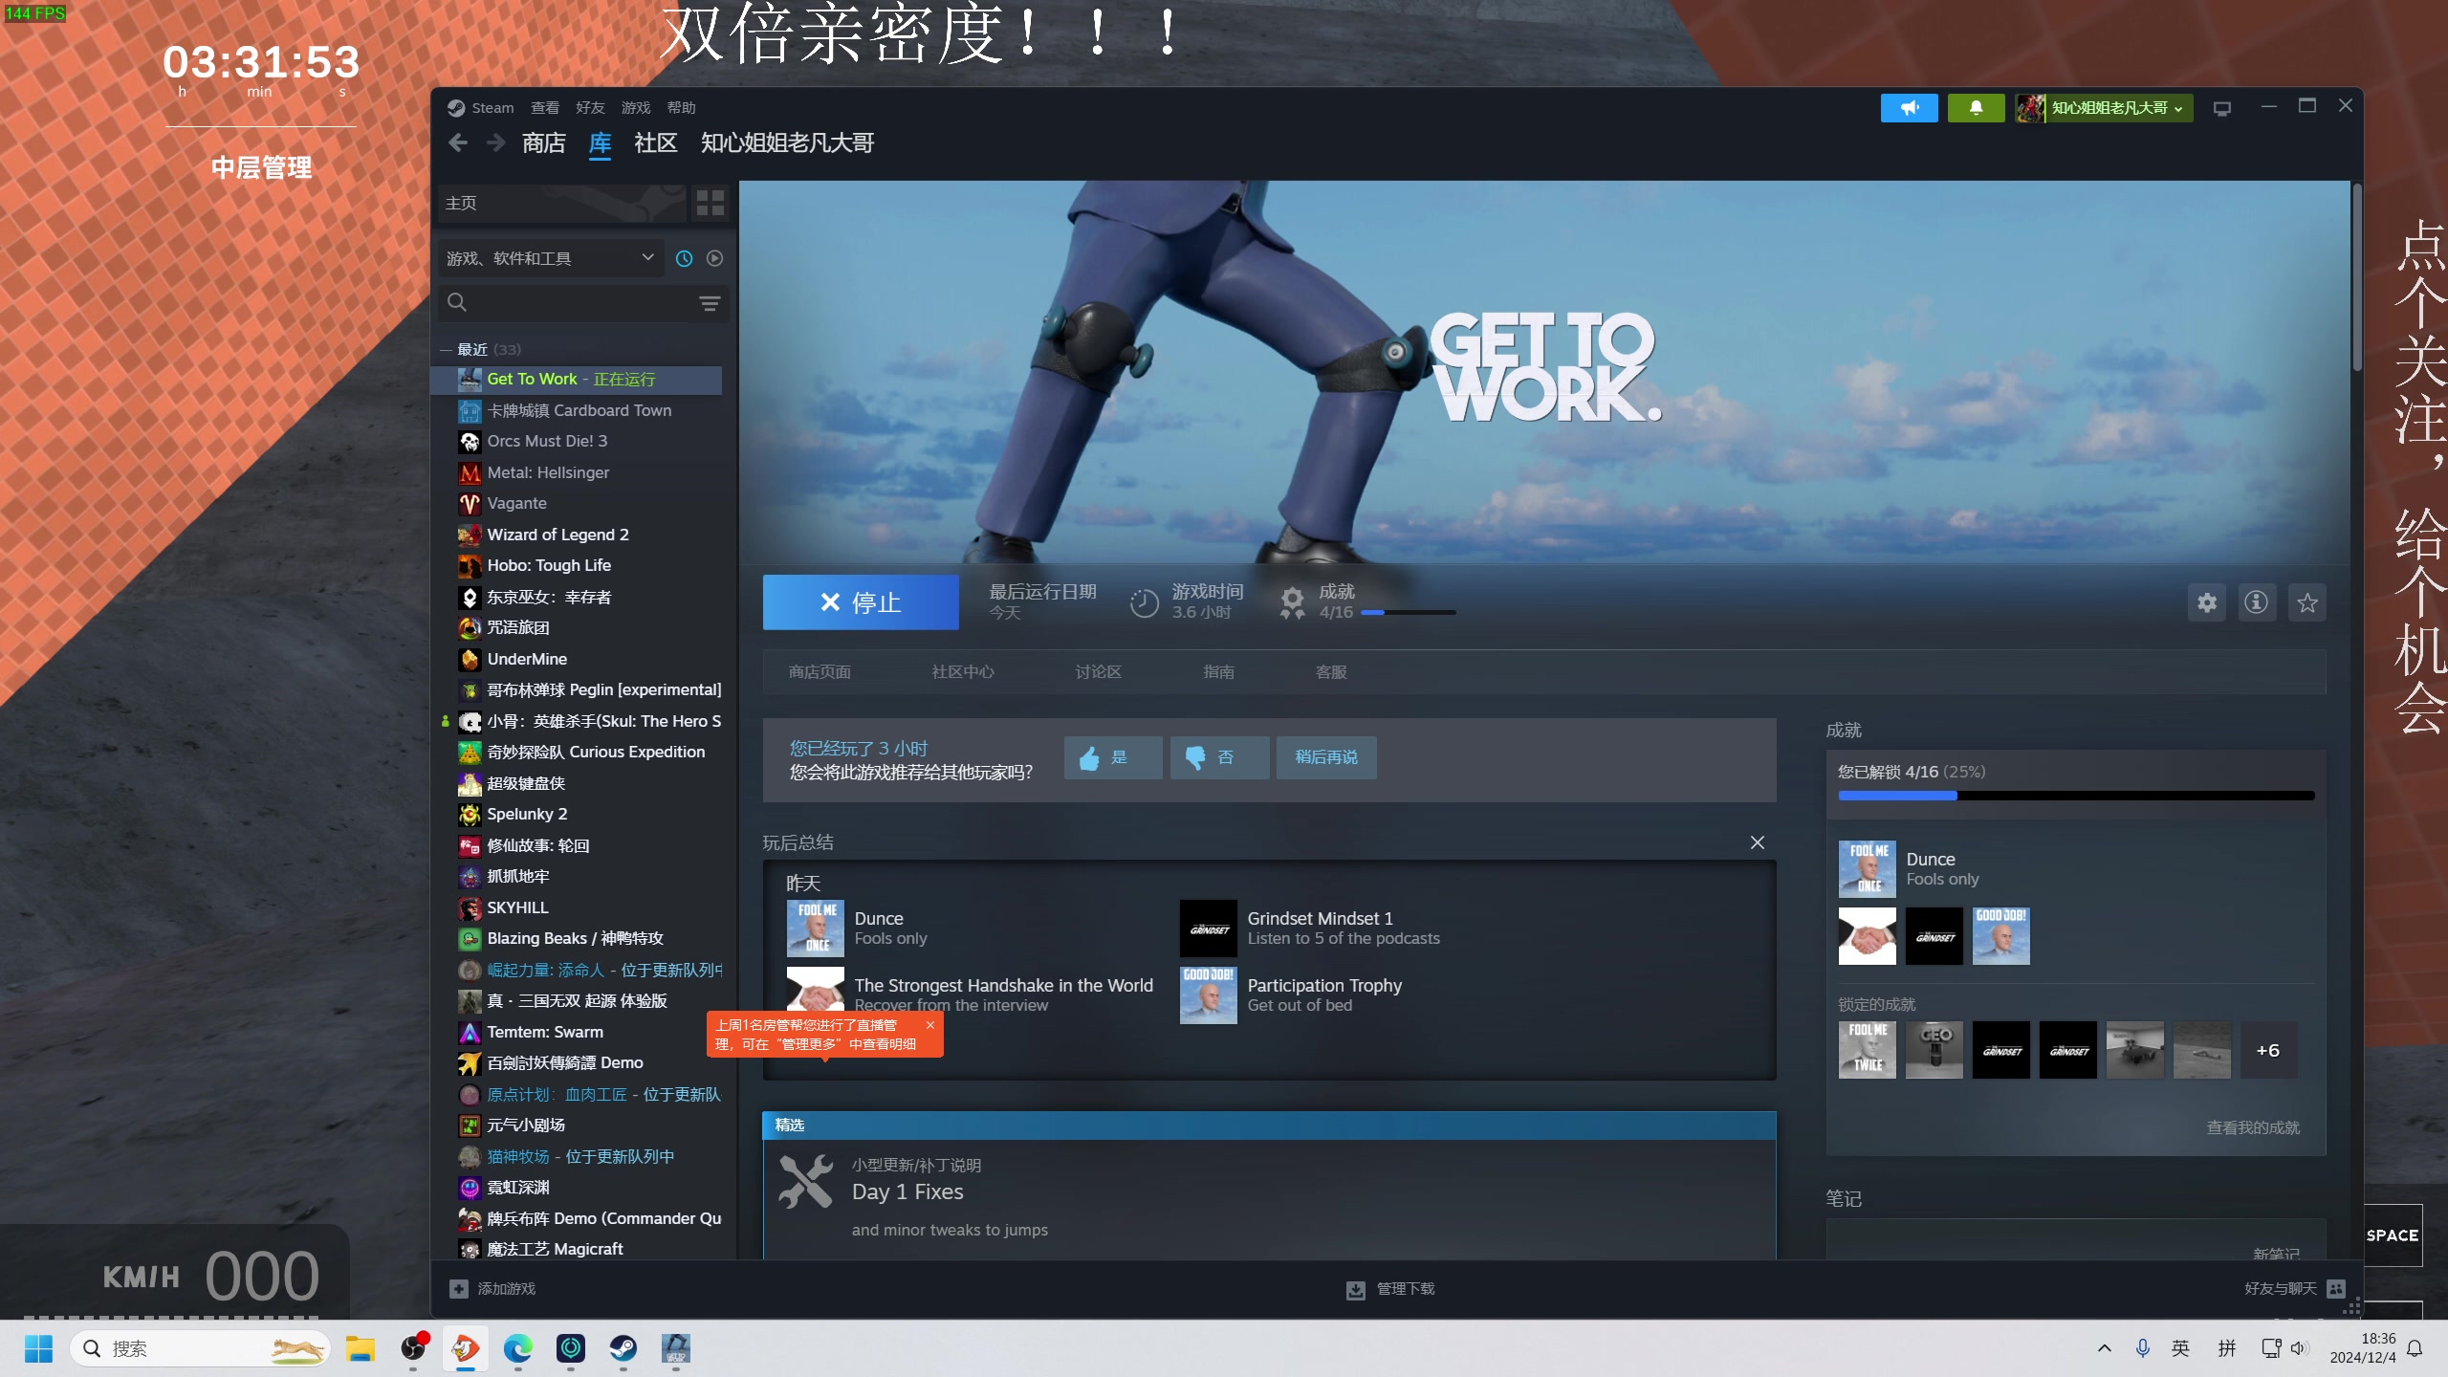
Task: Open the 查看 menu
Action: 545,108
